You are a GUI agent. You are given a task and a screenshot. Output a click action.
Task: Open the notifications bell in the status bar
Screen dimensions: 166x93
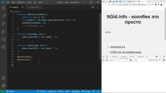(x=98, y=91)
